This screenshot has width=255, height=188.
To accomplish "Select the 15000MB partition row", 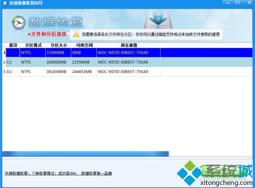I will click(129, 52).
